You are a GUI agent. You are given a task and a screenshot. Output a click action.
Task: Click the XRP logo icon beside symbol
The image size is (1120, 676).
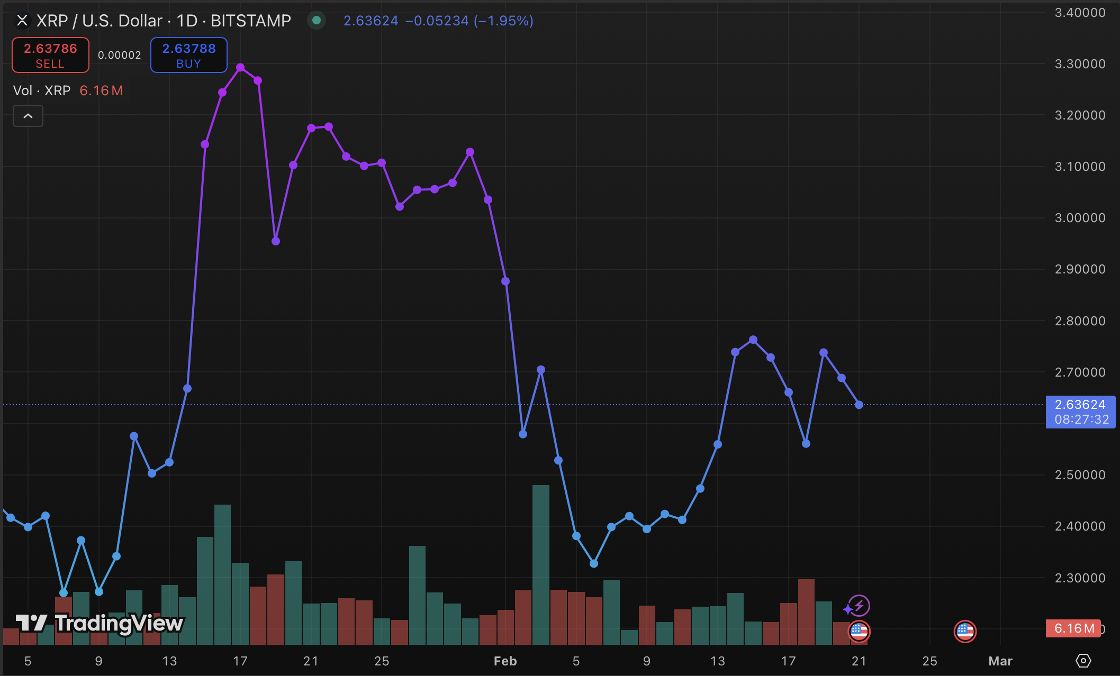(x=22, y=21)
